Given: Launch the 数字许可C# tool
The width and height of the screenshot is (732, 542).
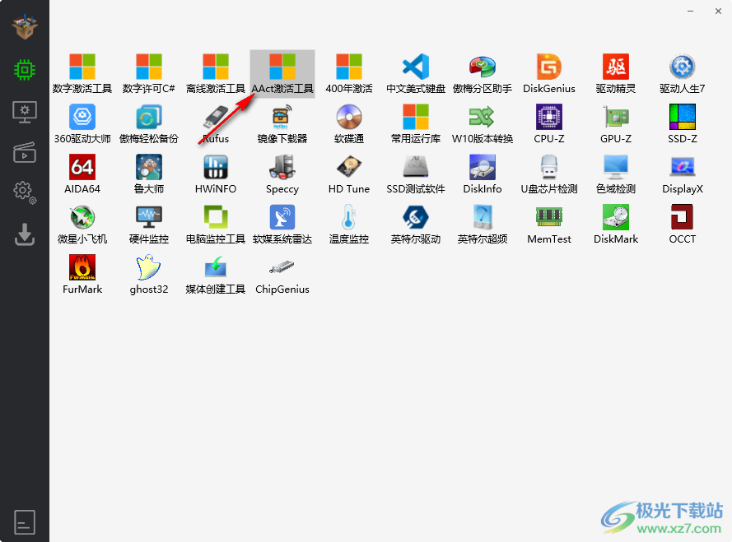Looking at the screenshot, I should coord(149,74).
